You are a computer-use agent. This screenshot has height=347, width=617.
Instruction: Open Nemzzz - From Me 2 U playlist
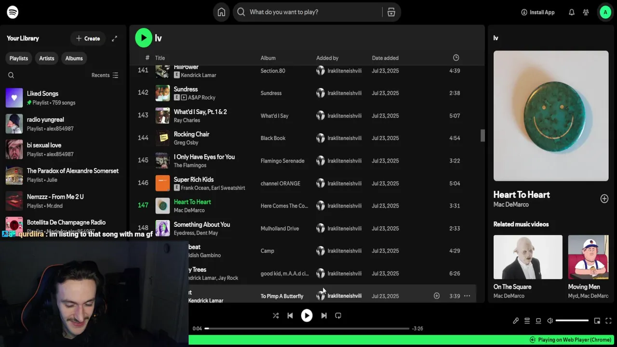pyautogui.click(x=63, y=201)
